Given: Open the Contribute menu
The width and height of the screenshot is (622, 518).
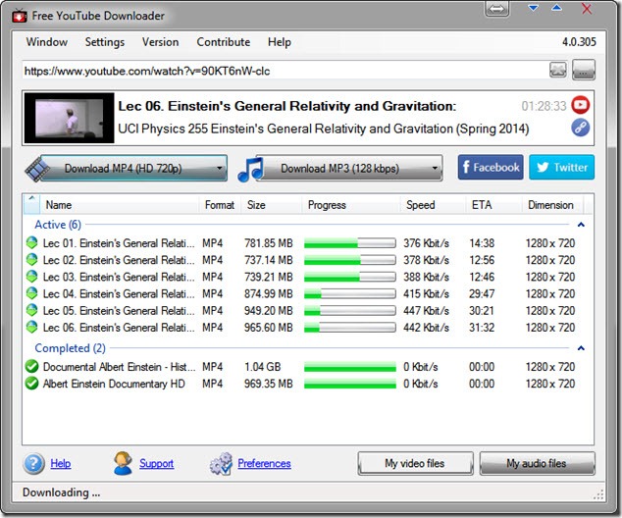Looking at the screenshot, I should coord(223,42).
